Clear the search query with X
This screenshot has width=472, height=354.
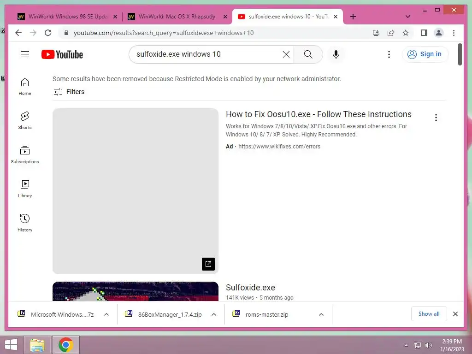(x=286, y=54)
